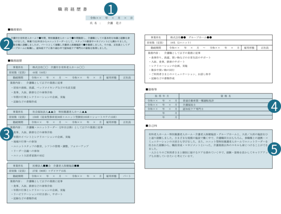Click the number 5 circle badge
Viewport: 281px width, 214px height.
coord(274,148)
